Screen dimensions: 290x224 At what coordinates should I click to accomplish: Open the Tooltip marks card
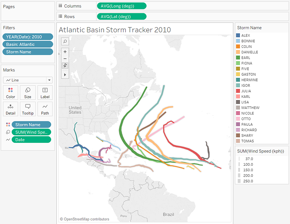tap(28, 109)
